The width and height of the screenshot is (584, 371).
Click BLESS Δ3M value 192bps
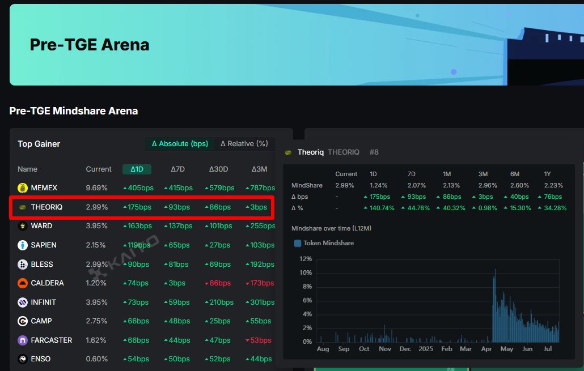coord(260,265)
